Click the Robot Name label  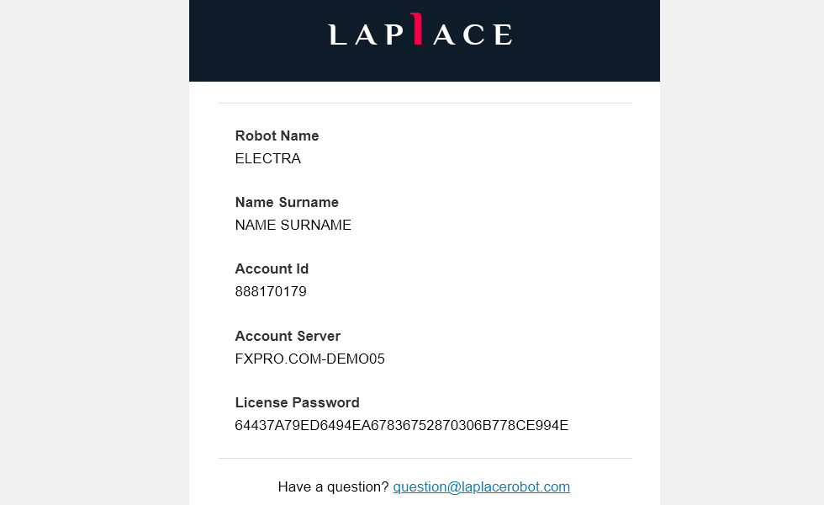[x=277, y=136]
